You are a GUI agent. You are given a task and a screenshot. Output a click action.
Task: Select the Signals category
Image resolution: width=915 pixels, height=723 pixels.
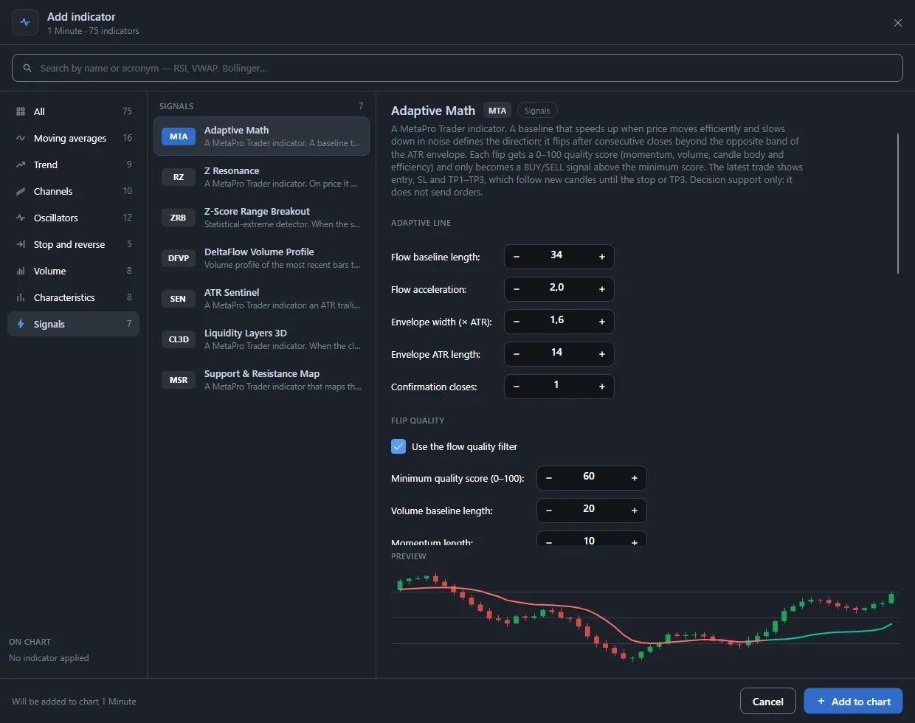(x=73, y=324)
